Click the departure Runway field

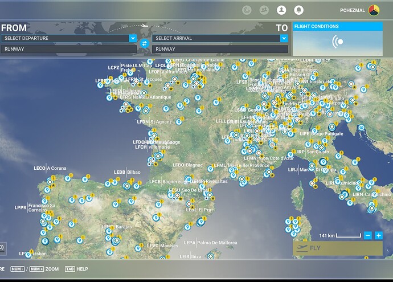(x=68, y=50)
